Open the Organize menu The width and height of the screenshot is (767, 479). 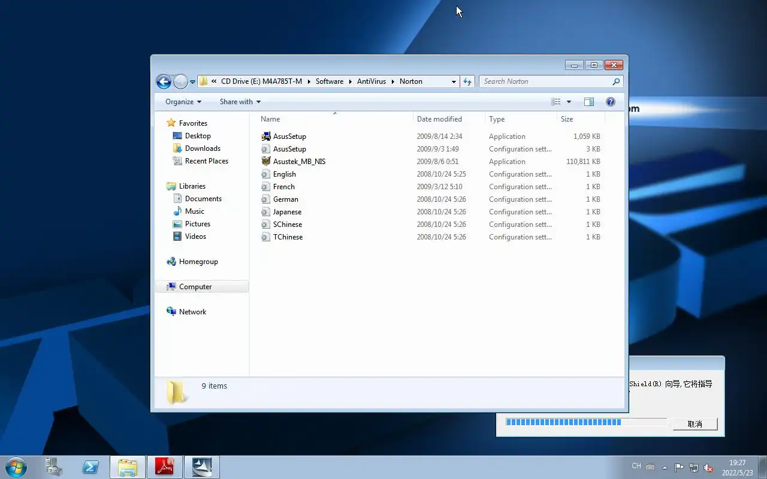(183, 102)
